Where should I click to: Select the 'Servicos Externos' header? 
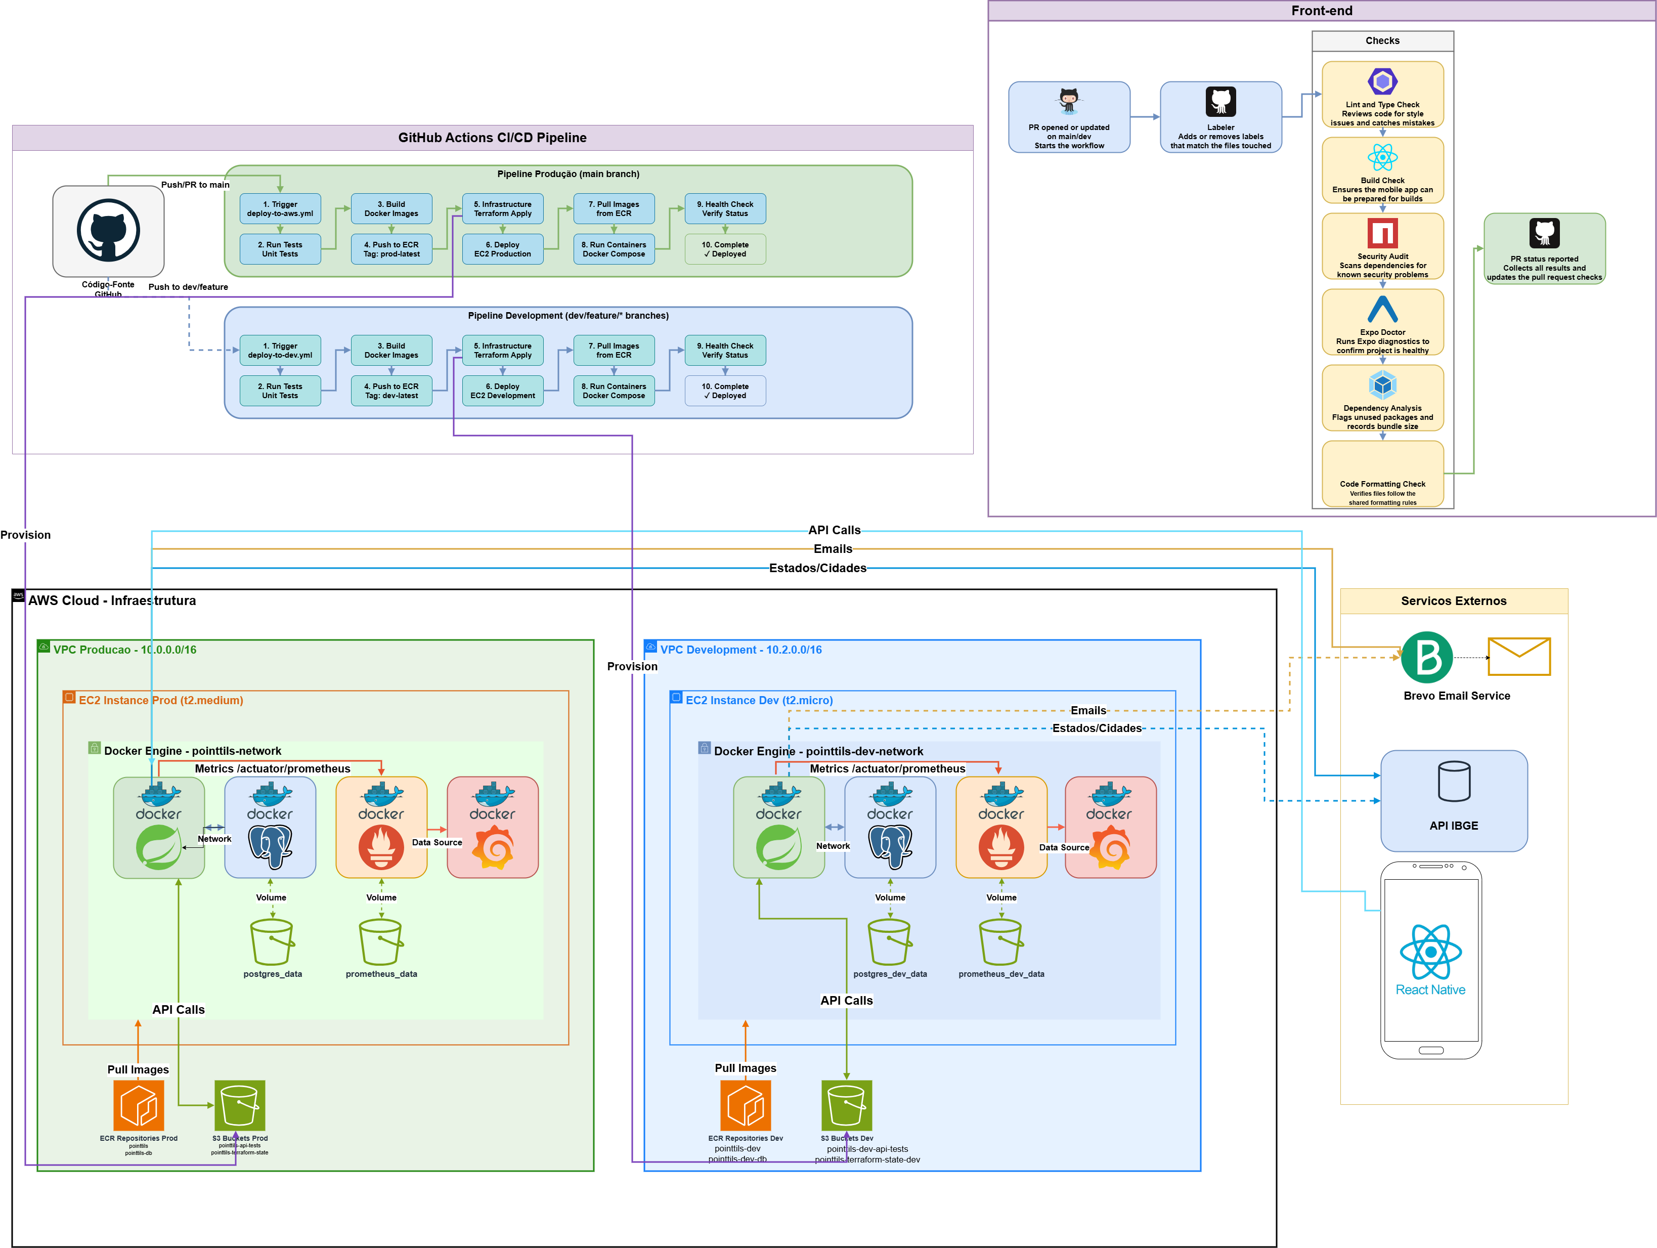pyautogui.click(x=1453, y=601)
